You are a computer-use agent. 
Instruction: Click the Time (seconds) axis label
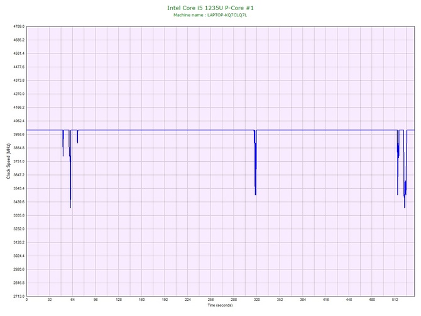[220, 305]
